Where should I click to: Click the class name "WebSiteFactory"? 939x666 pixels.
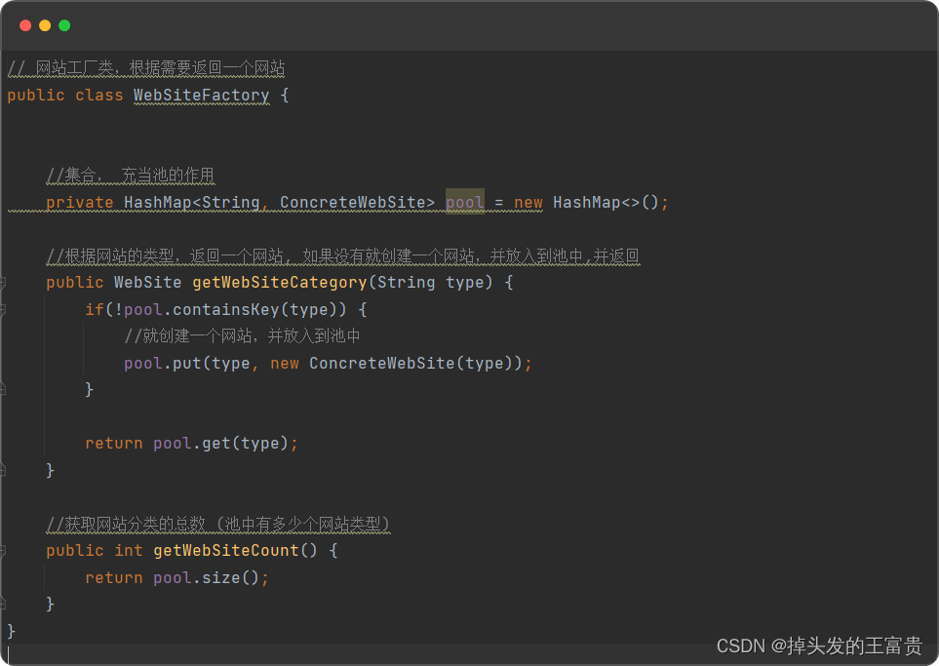pos(201,96)
